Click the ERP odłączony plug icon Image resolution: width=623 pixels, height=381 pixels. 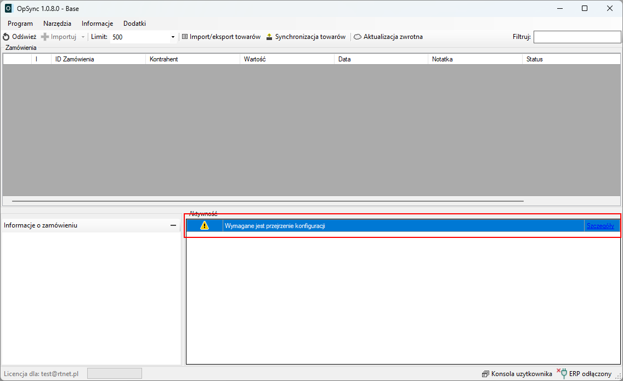562,373
